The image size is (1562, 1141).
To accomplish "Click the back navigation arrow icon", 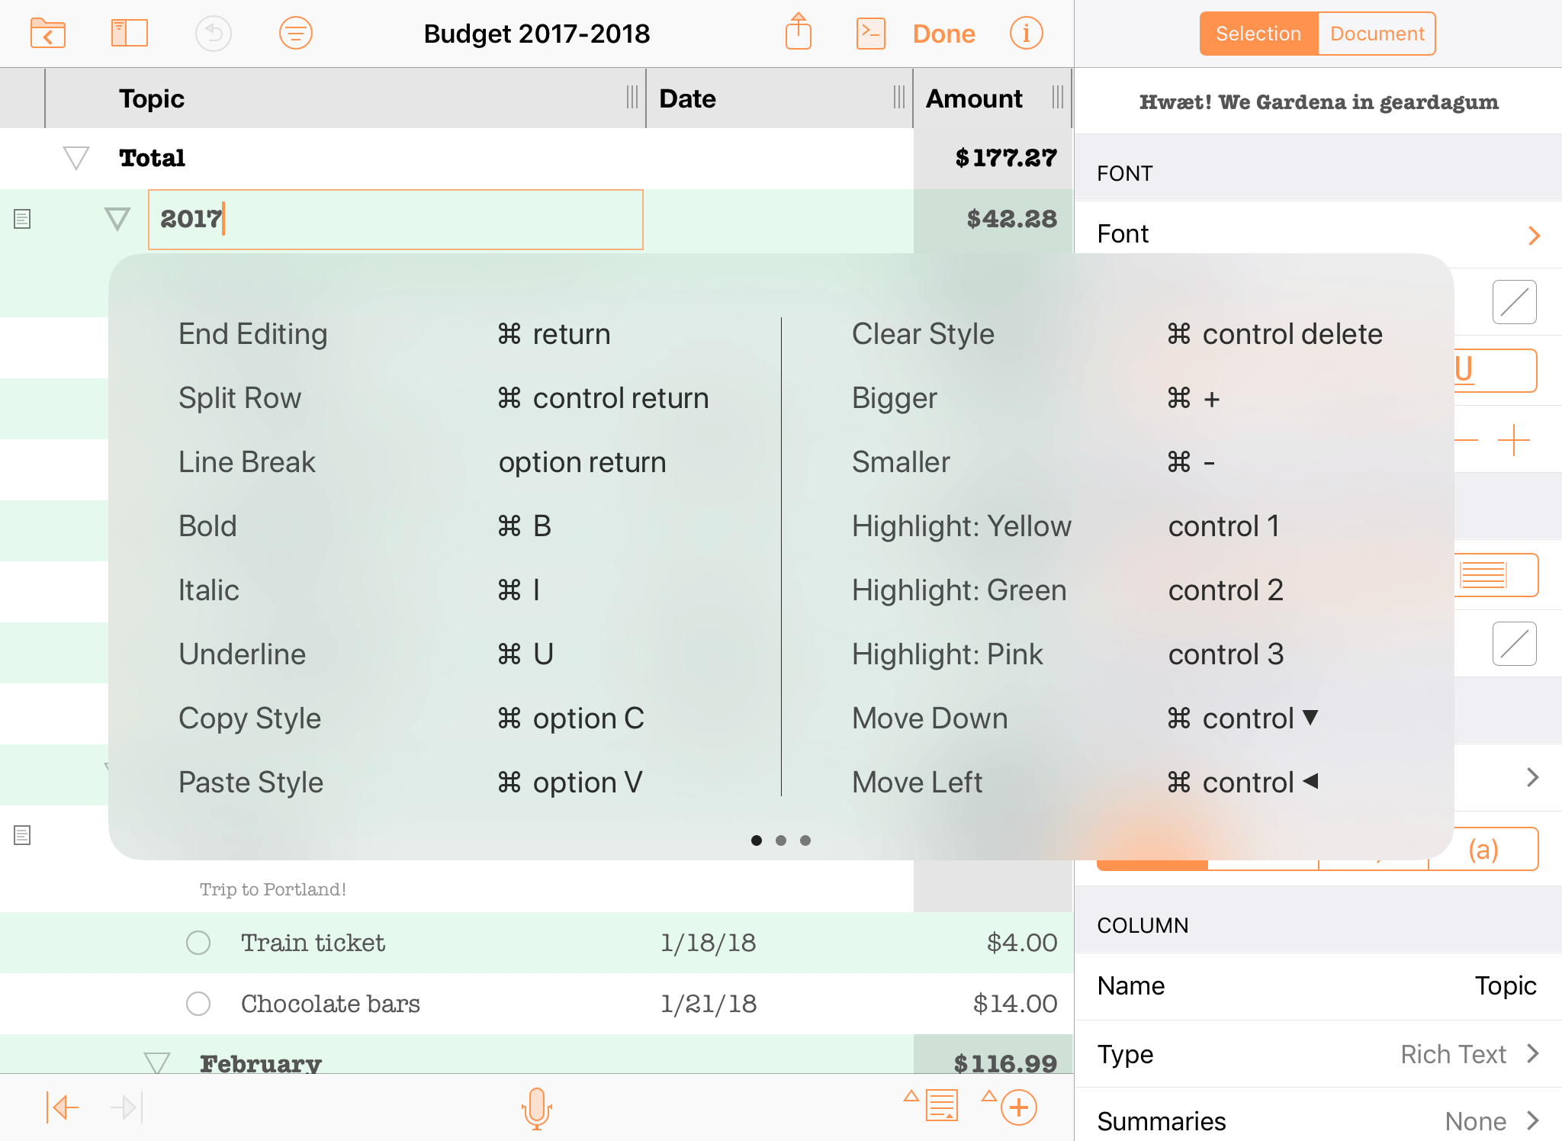I will coord(62,1104).
